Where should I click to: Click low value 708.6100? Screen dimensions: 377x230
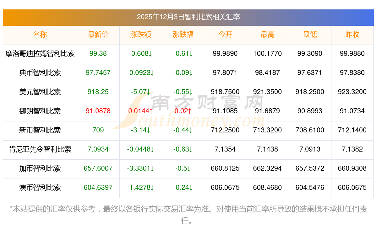tap(310, 130)
